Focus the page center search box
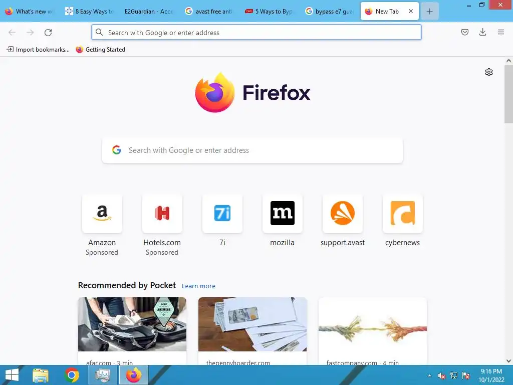This screenshot has height=385, width=513. [x=252, y=150]
